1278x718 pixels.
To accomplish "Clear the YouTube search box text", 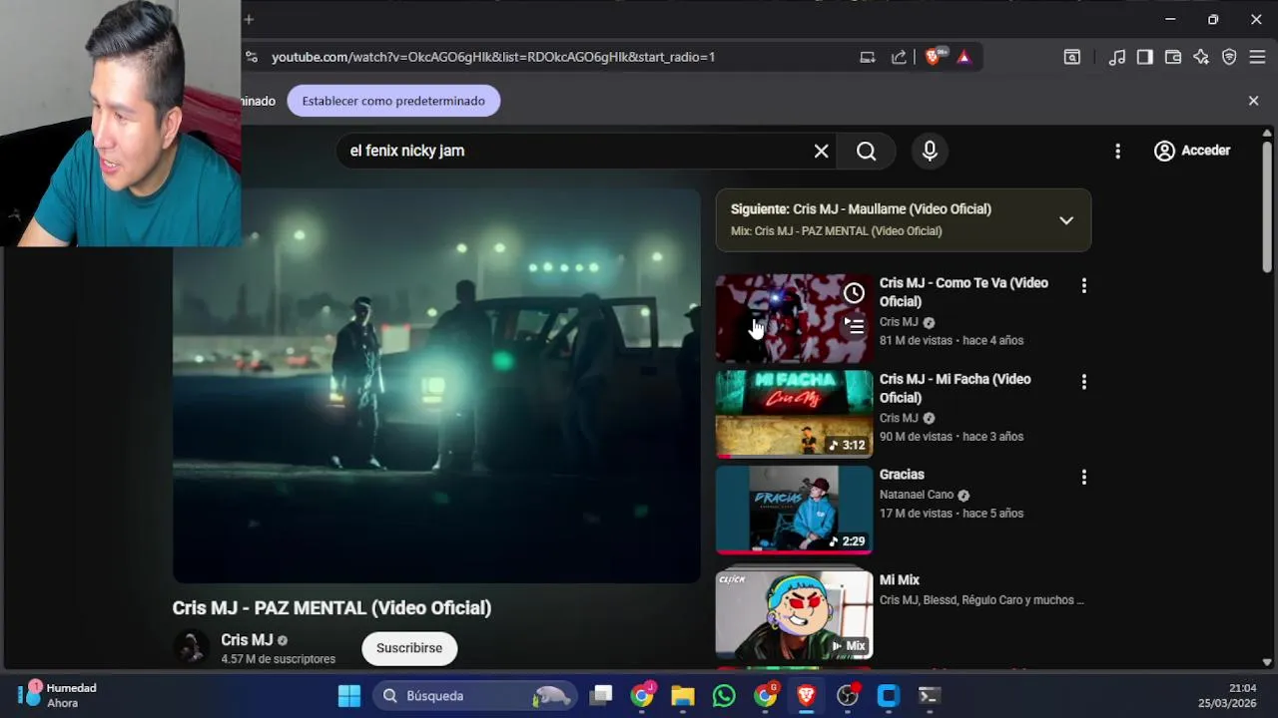I will [821, 151].
